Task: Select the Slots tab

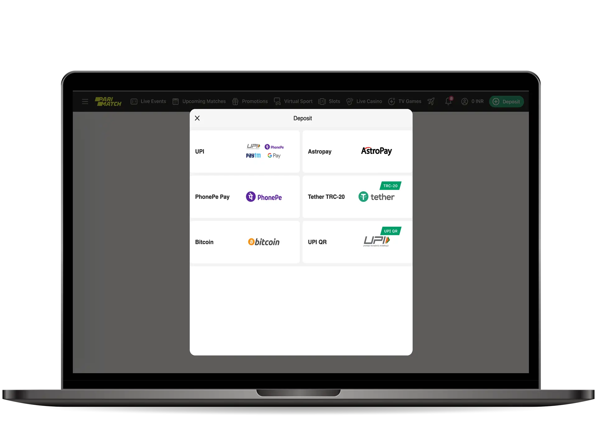Action: [x=334, y=101]
